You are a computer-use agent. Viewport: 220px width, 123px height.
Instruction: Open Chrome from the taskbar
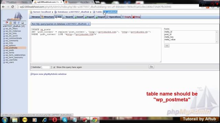click(x=95, y=120)
